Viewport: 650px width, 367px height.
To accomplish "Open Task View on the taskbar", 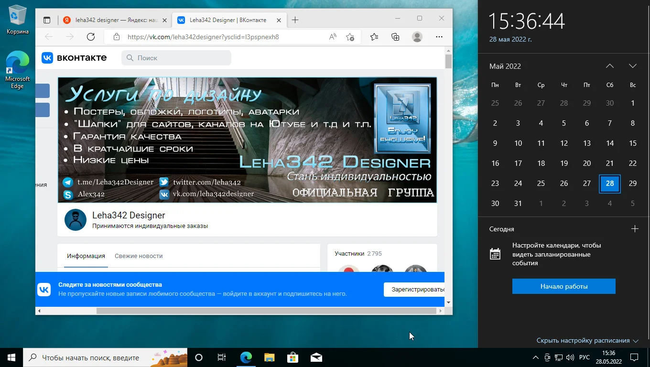I will point(222,357).
